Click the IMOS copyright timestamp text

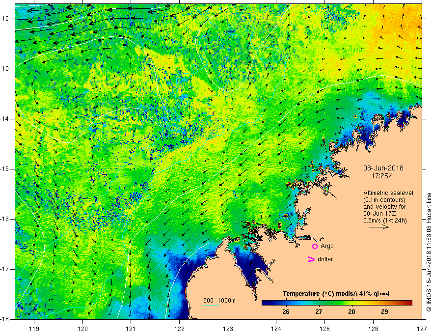pyautogui.click(x=429, y=252)
